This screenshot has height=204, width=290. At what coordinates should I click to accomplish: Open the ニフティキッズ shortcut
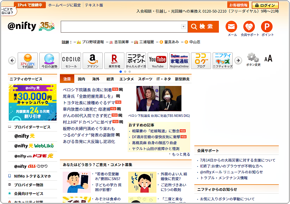coord(222,61)
